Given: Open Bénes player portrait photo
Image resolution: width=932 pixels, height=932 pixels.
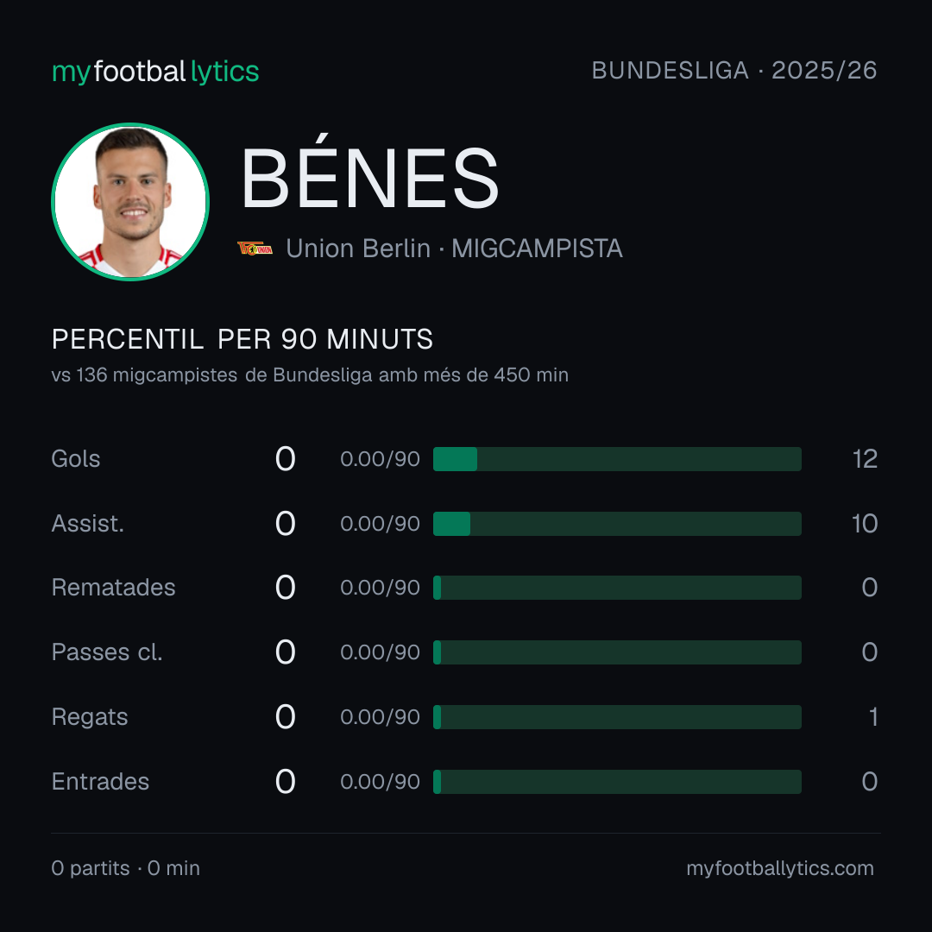Looking at the screenshot, I should tap(130, 201).
